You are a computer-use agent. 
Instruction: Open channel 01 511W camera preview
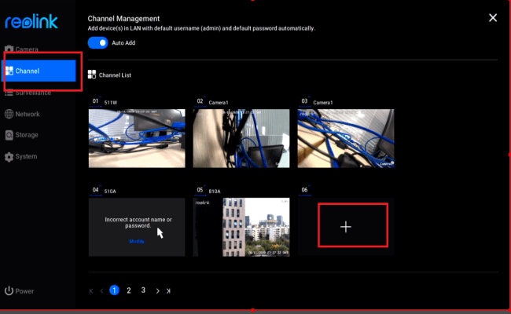tap(137, 137)
